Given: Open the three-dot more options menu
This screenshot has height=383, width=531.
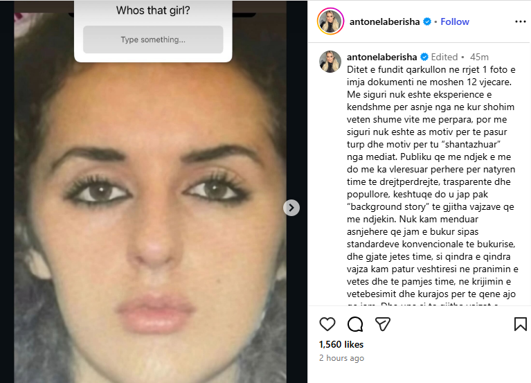Looking at the screenshot, I should click(520, 21).
